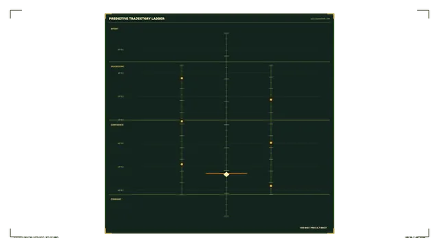Click the INTENT section label

tap(115, 29)
